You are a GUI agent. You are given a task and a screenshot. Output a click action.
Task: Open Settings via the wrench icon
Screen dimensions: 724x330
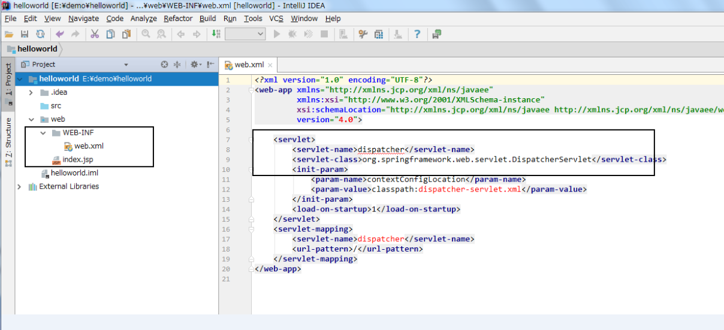click(363, 34)
